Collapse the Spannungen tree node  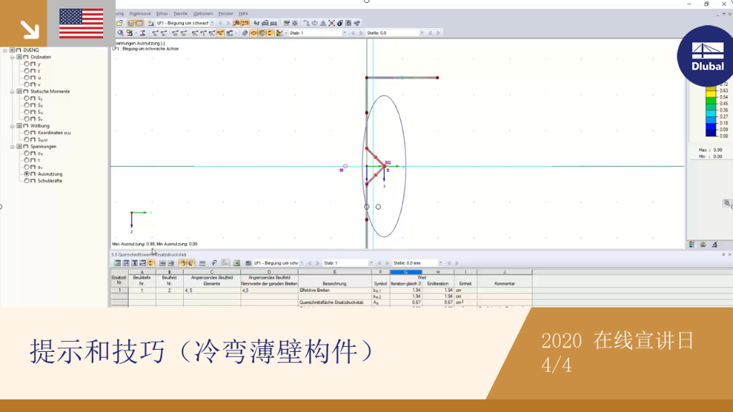(x=12, y=146)
